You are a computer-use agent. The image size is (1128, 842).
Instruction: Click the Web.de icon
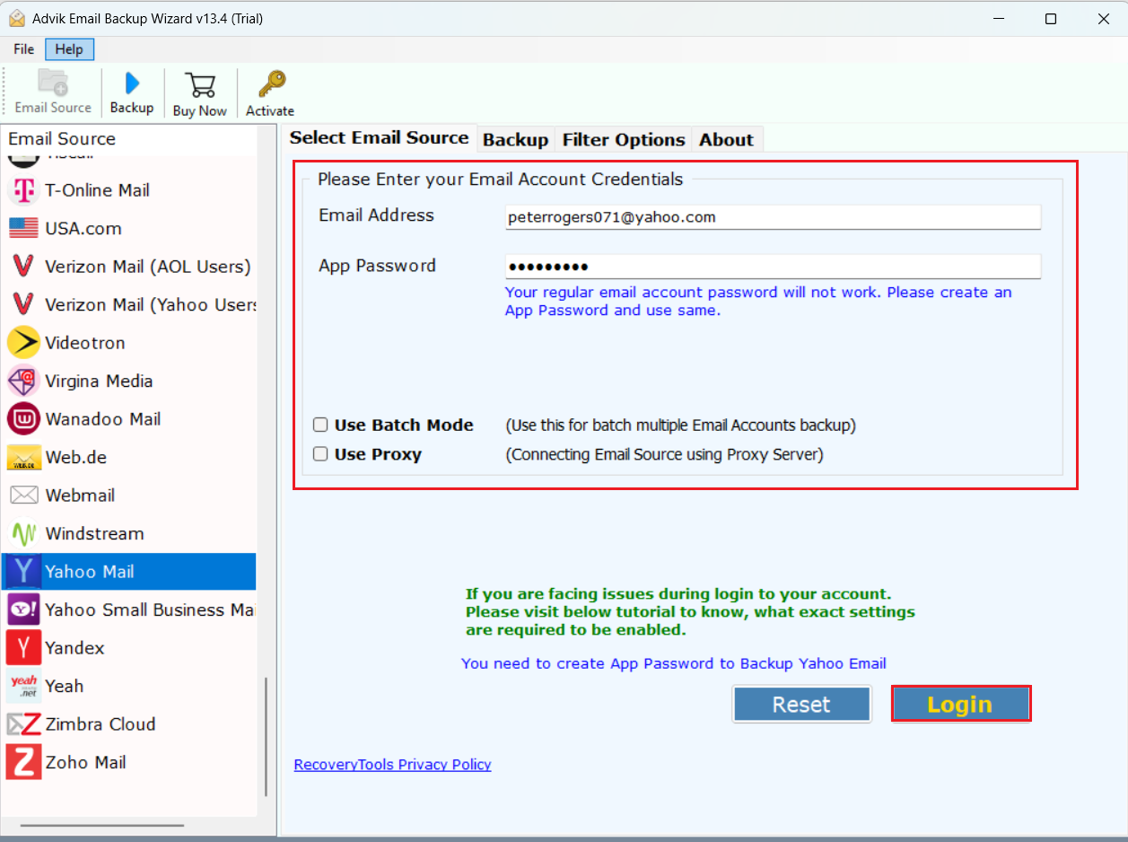pos(24,457)
